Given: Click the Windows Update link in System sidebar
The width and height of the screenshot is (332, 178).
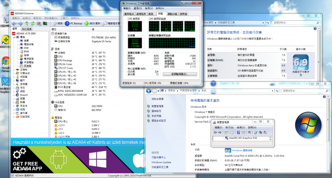Looking at the screenshot, I should tap(161, 162).
